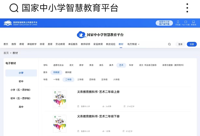Viewport: 200px width, 136px height.
Task: Click the 手机版 phone download icon
Action: click(178, 22)
